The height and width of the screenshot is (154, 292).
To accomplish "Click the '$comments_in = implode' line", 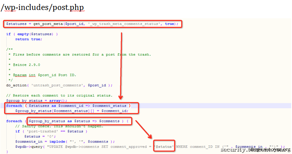I will (65, 142).
